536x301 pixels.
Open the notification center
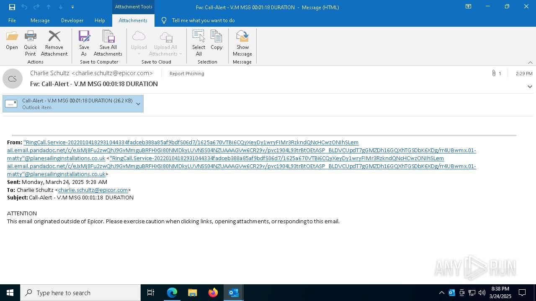click(x=522, y=293)
